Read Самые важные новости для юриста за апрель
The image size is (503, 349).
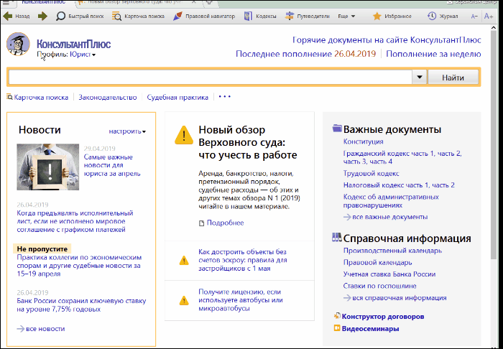pyautogui.click(x=112, y=165)
